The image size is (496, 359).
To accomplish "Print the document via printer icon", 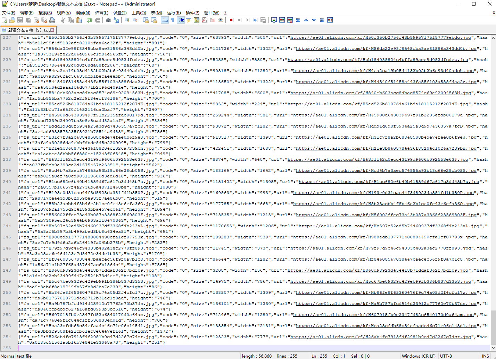I will (52, 20).
